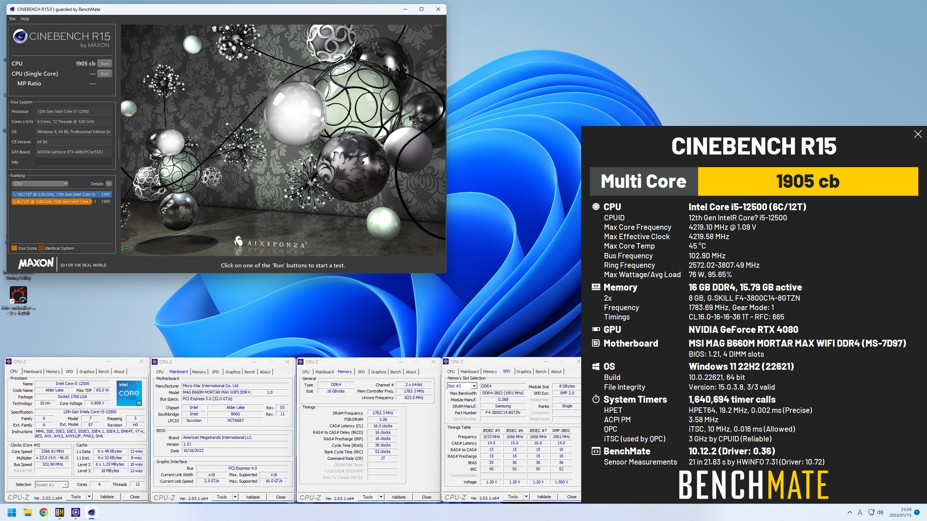The height and width of the screenshot is (521, 927).
Task: Open the Help menu in Cinebench
Action: pos(25,19)
